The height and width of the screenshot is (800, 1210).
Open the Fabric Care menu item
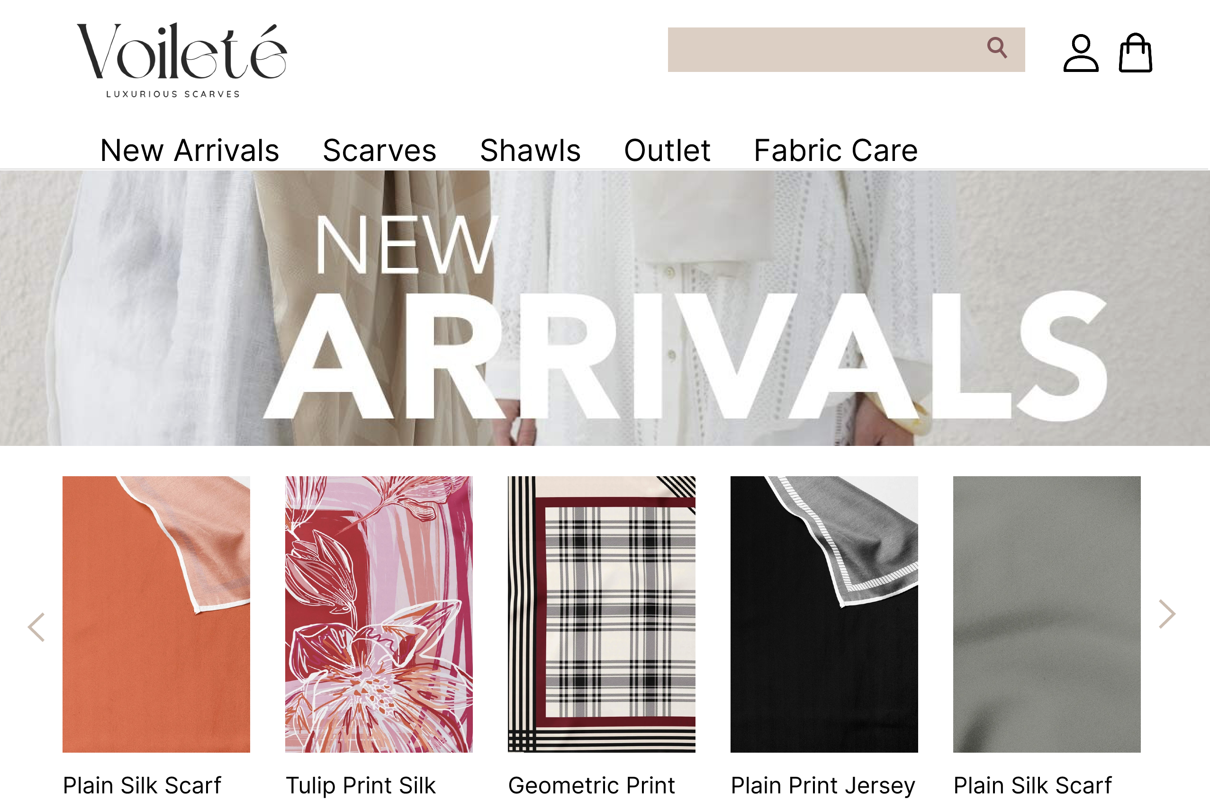tap(836, 151)
